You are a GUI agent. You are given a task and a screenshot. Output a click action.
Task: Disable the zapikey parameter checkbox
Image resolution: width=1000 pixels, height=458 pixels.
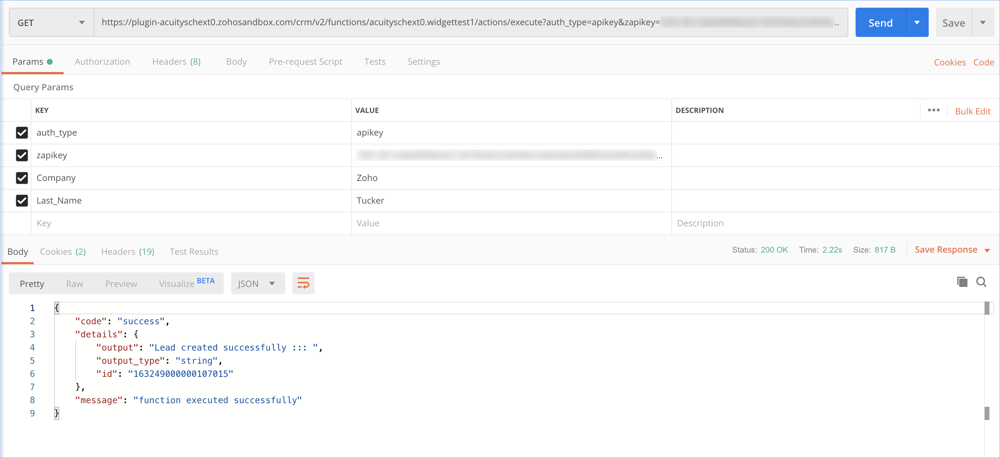(22, 155)
